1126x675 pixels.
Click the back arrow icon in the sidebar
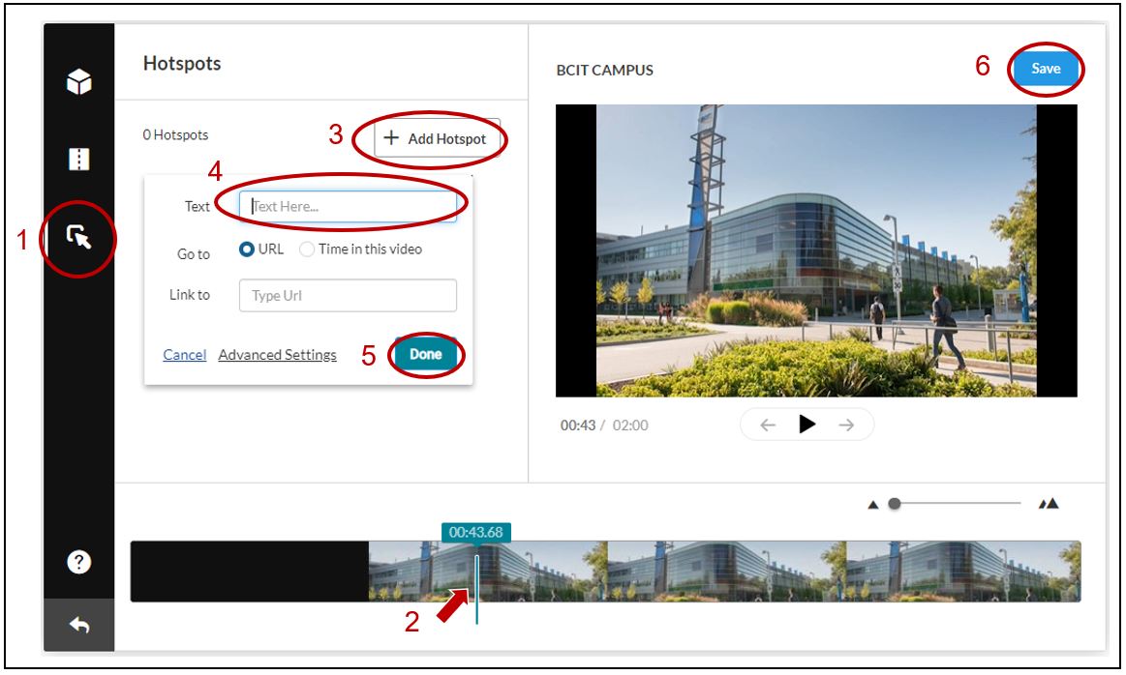pos(78,626)
